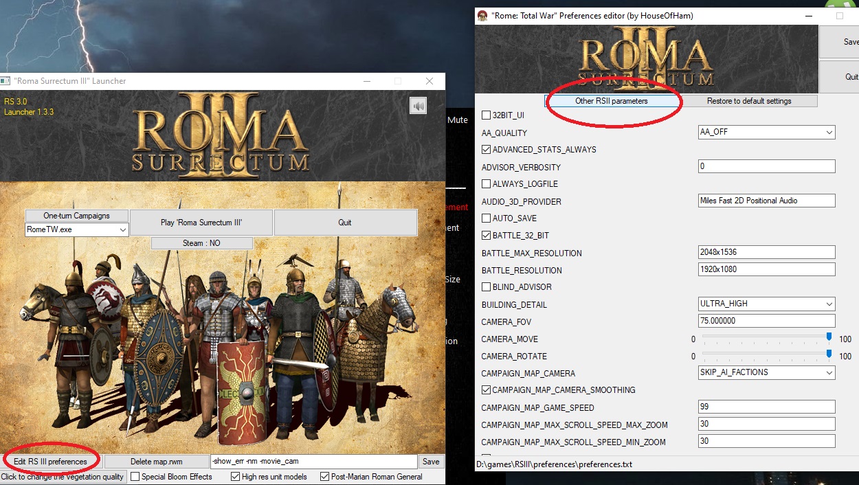Click Edit RS III preferences button
This screenshot has width=859, height=485.
51,462
